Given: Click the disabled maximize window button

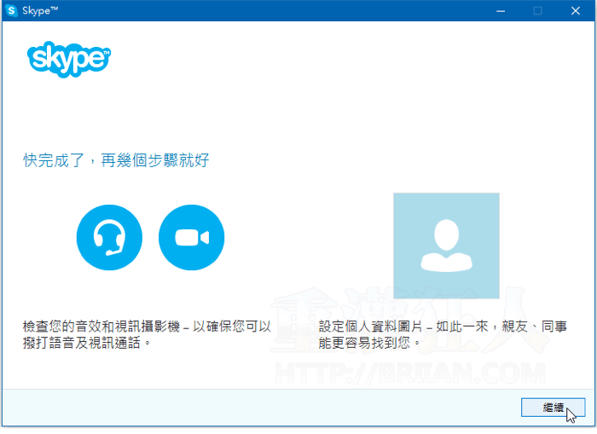Looking at the screenshot, I should tap(537, 10).
